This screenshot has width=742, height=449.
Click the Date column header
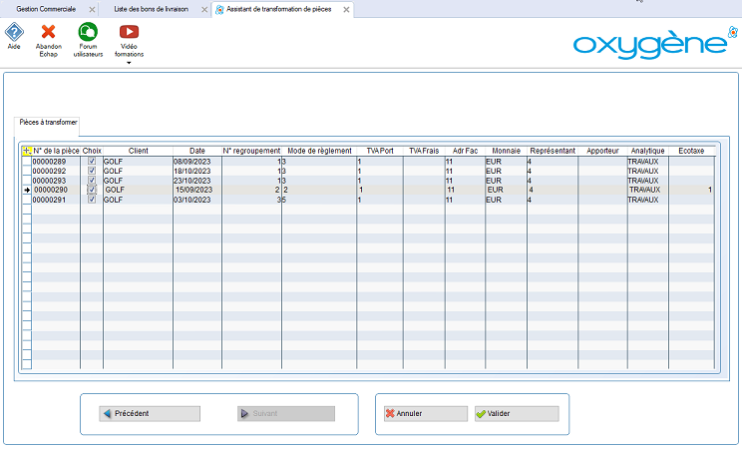[197, 151]
